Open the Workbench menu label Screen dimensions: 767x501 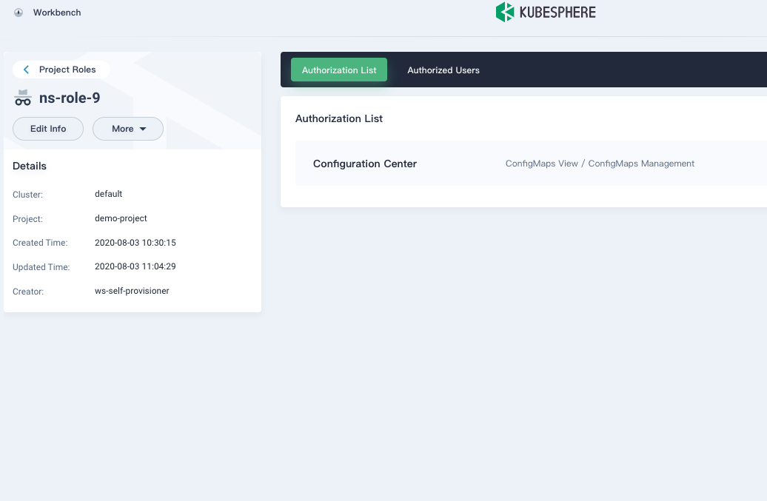tap(57, 13)
